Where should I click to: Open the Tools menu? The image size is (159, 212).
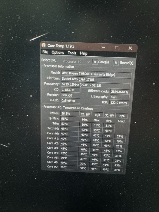click(x=72, y=53)
